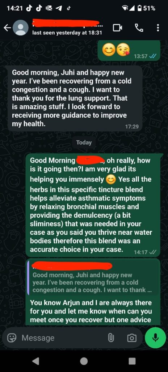Image resolution: width=168 pixels, height=372 pixels.
Task: Open the emoji sticker picker
Action: pyautogui.click(x=11, y=337)
